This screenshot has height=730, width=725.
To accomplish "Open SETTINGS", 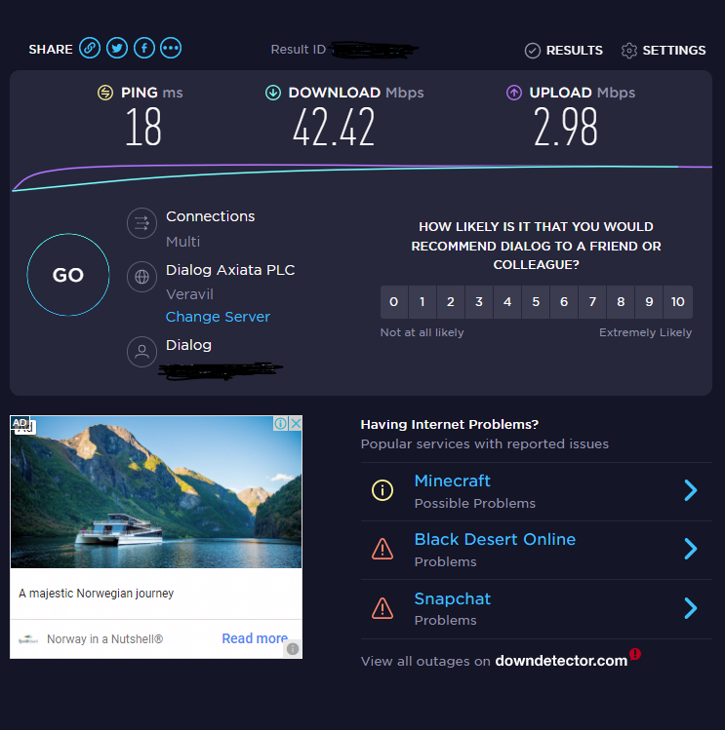I will point(664,51).
